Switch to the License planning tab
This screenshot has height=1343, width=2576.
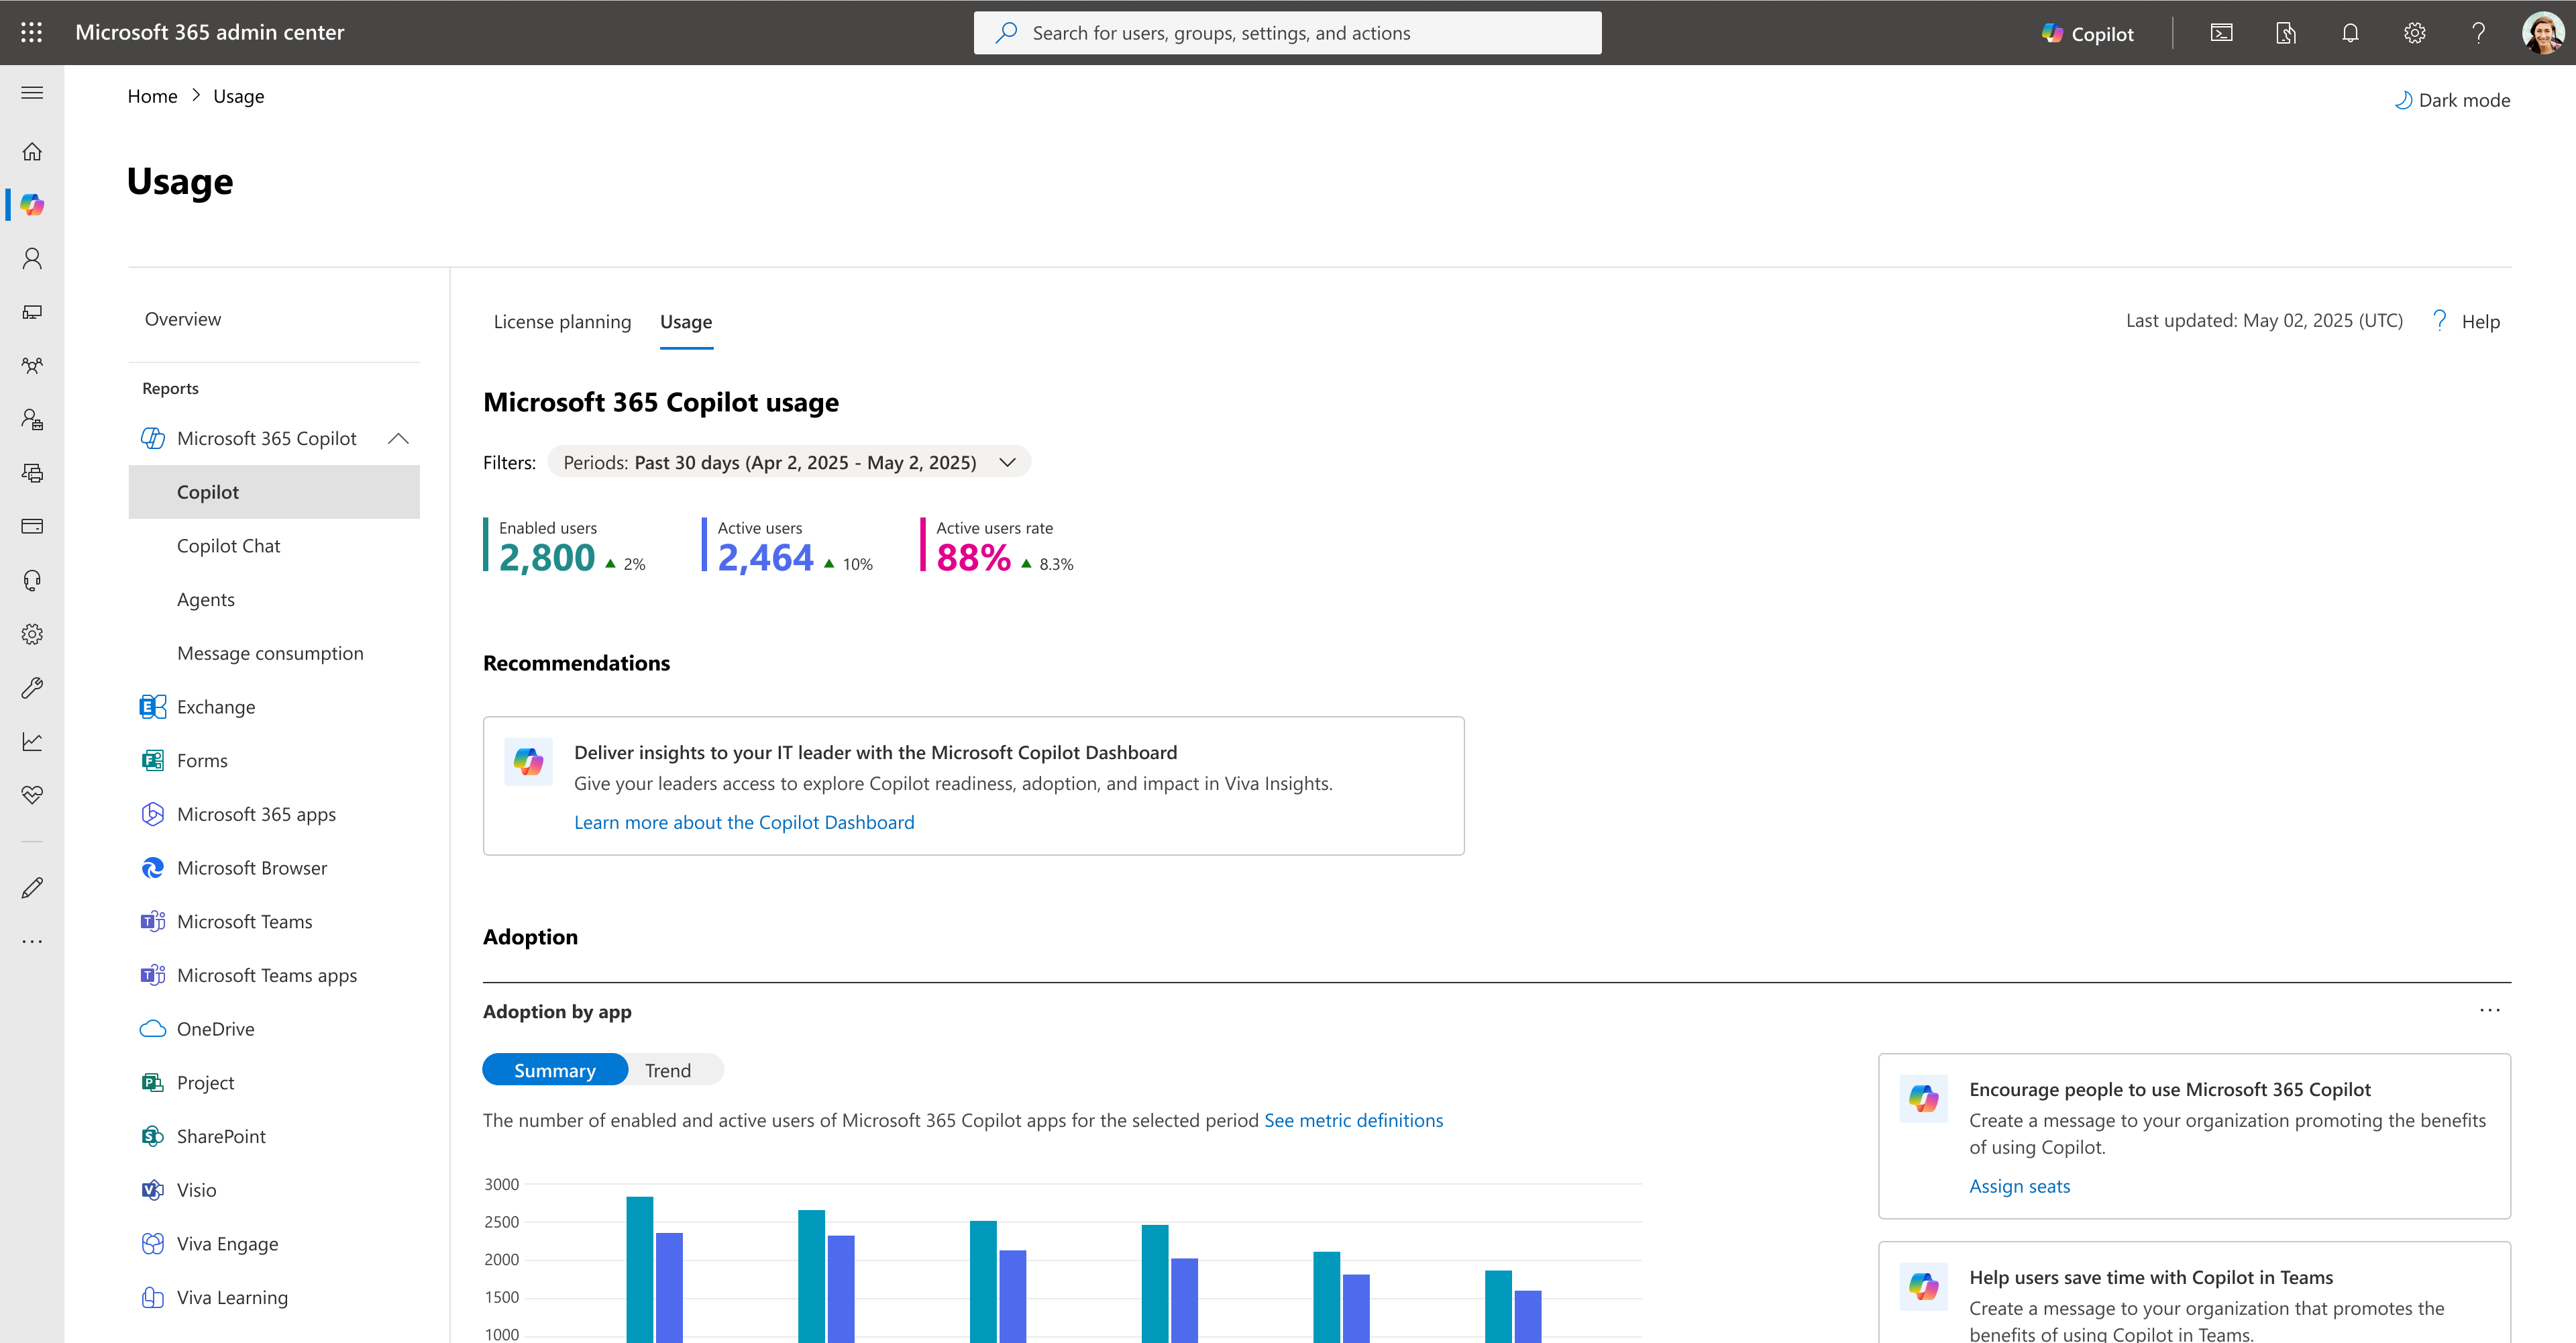(x=562, y=321)
